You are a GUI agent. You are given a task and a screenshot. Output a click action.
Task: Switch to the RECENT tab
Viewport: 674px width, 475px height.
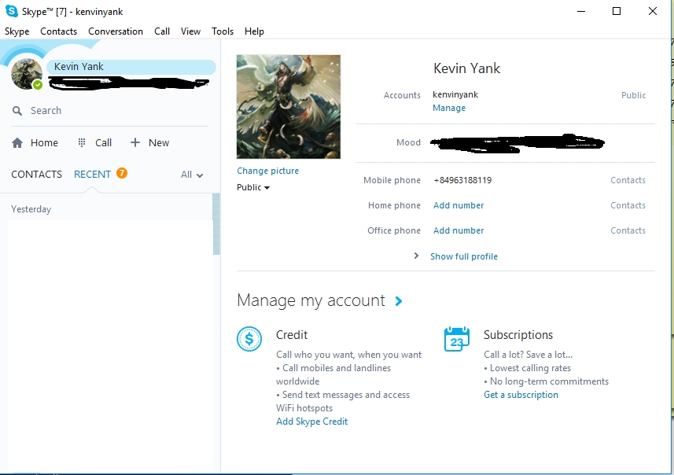coord(93,174)
